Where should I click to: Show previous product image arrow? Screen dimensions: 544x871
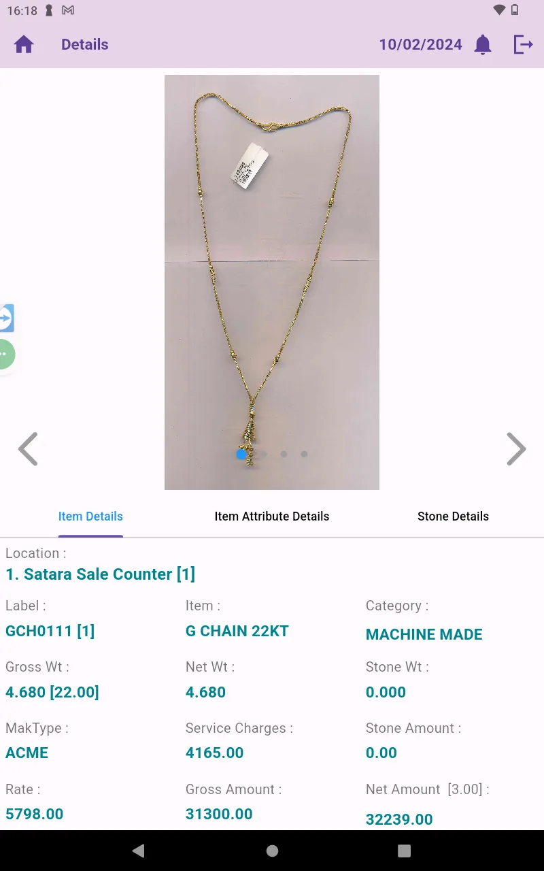click(x=28, y=449)
